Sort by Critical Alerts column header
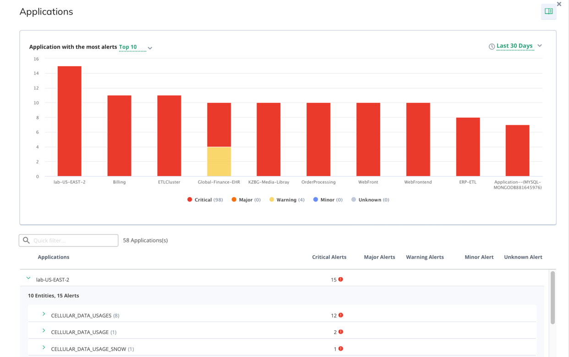 [x=329, y=257]
